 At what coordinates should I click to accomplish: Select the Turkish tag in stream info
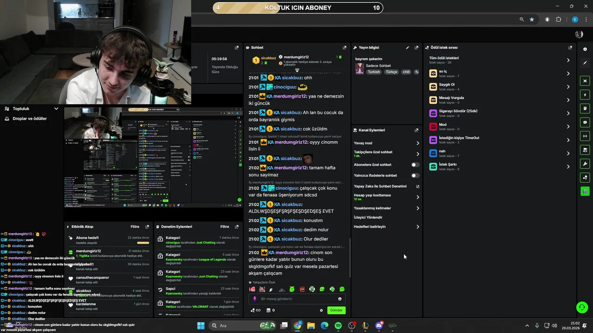pos(374,72)
